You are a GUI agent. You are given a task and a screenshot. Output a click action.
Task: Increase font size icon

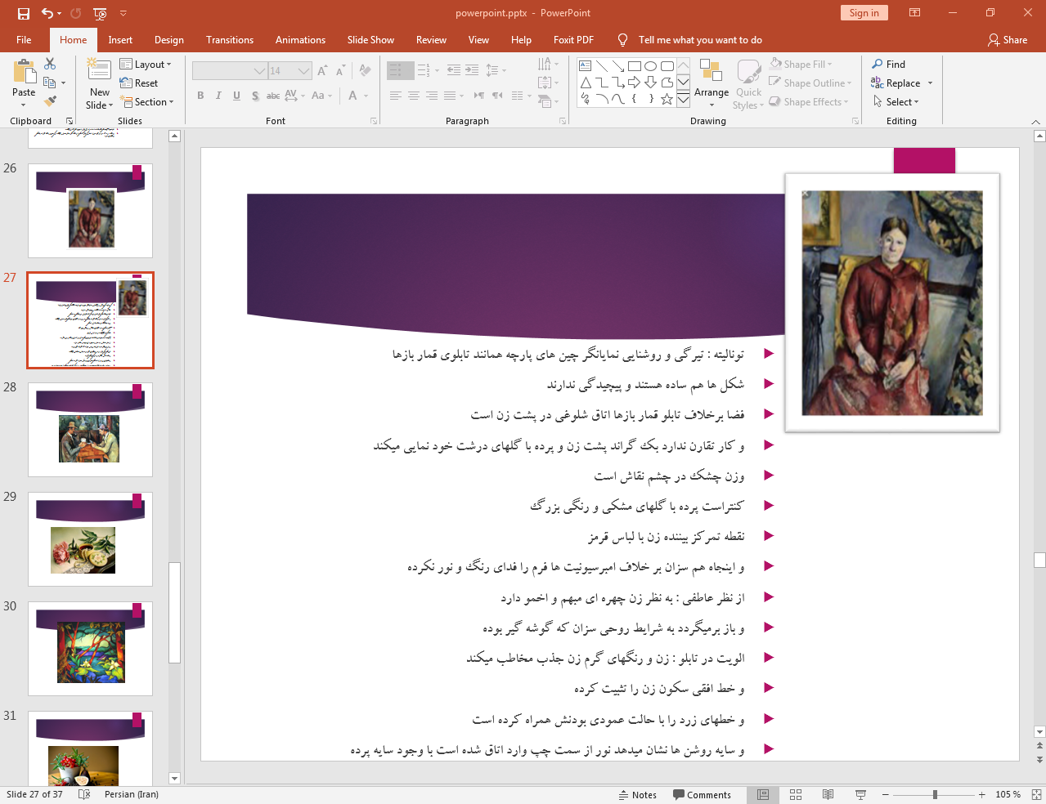pyautogui.click(x=322, y=71)
